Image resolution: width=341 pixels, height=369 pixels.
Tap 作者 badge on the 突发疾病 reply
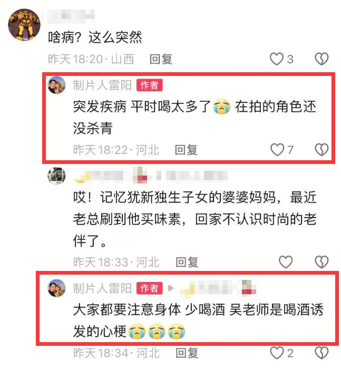(x=150, y=85)
